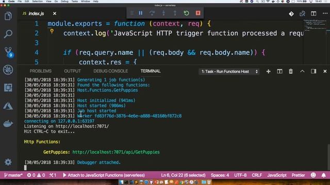
Task: Click 'Http Functions:' heading in terminal
Action: coord(42,142)
